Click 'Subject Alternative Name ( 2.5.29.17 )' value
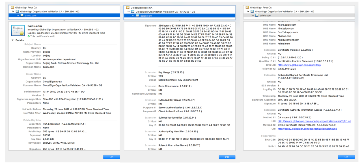 (x=179, y=145)
